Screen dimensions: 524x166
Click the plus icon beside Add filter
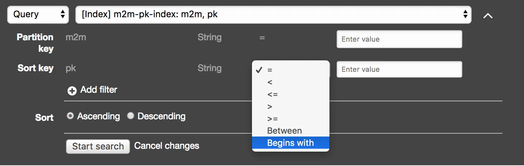coord(72,91)
